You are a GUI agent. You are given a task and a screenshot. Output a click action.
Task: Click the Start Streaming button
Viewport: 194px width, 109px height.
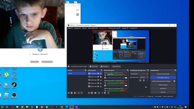click(x=163, y=74)
